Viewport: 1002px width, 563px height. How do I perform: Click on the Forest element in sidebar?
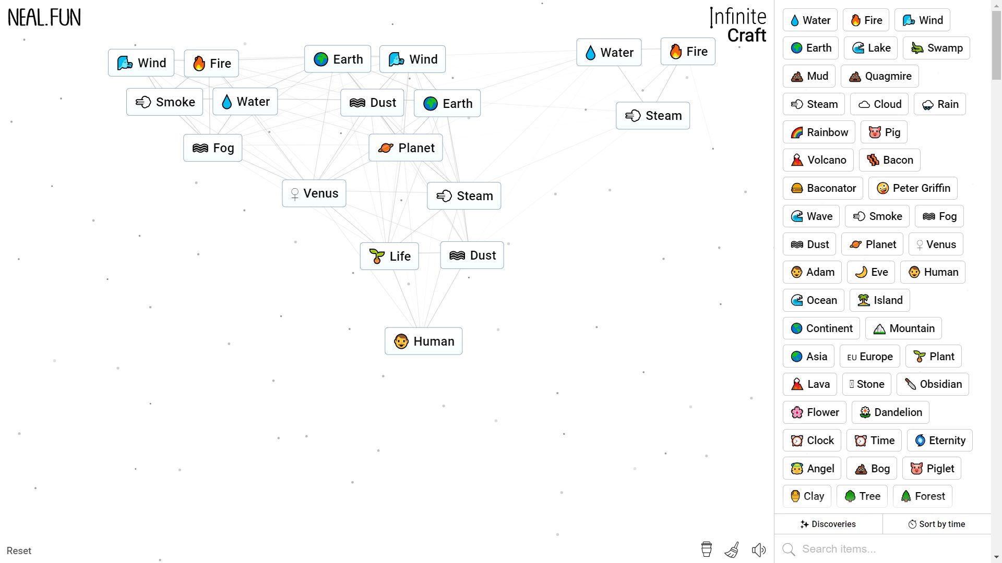(924, 496)
